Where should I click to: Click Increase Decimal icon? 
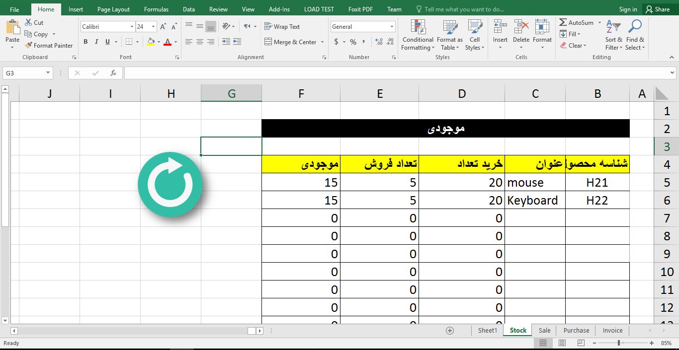[379, 42]
